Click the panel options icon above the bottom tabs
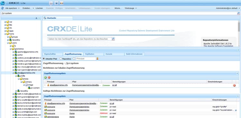241x118 pixels. pos(238,50)
